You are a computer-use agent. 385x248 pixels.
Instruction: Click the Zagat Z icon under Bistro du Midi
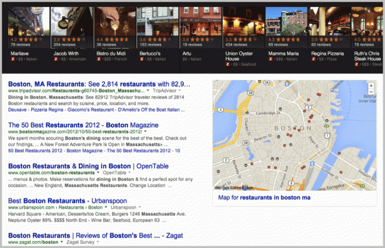pyautogui.click(x=99, y=59)
